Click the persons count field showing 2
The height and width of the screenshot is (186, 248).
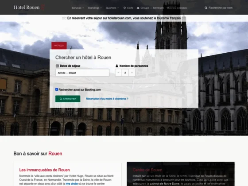click(125, 73)
